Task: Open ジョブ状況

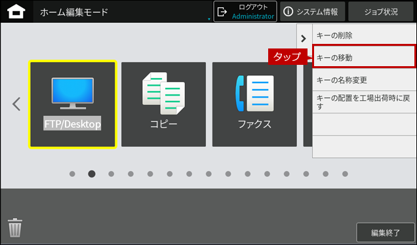Action: 381,12
